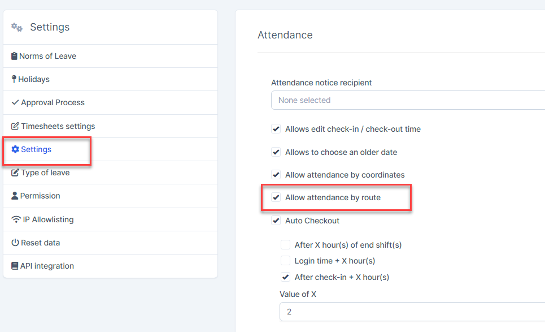Click the edit icon beside Timesheets settings
The height and width of the screenshot is (332, 545).
coord(15,126)
